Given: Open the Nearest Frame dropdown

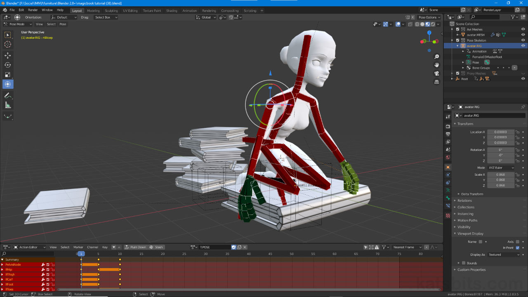Looking at the screenshot, I should tap(407, 247).
